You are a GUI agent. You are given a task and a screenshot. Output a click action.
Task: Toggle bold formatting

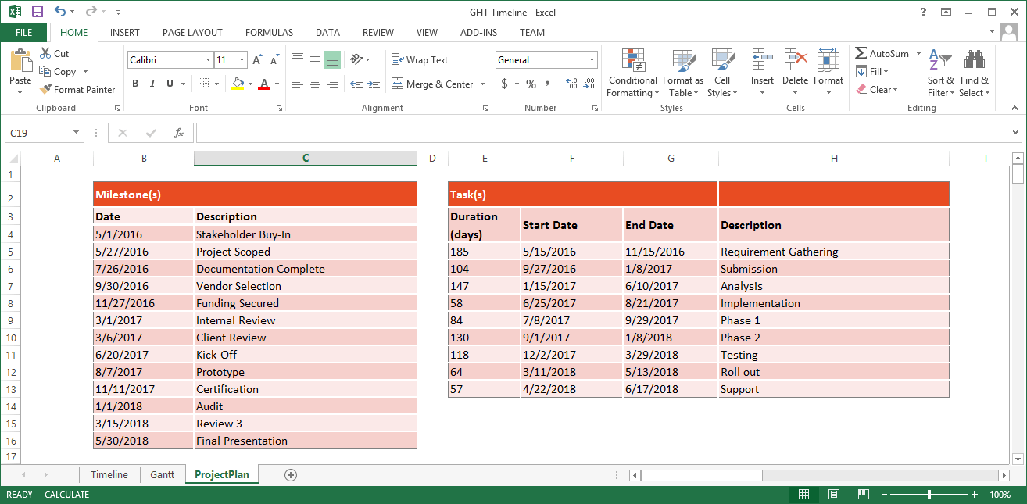(134, 84)
